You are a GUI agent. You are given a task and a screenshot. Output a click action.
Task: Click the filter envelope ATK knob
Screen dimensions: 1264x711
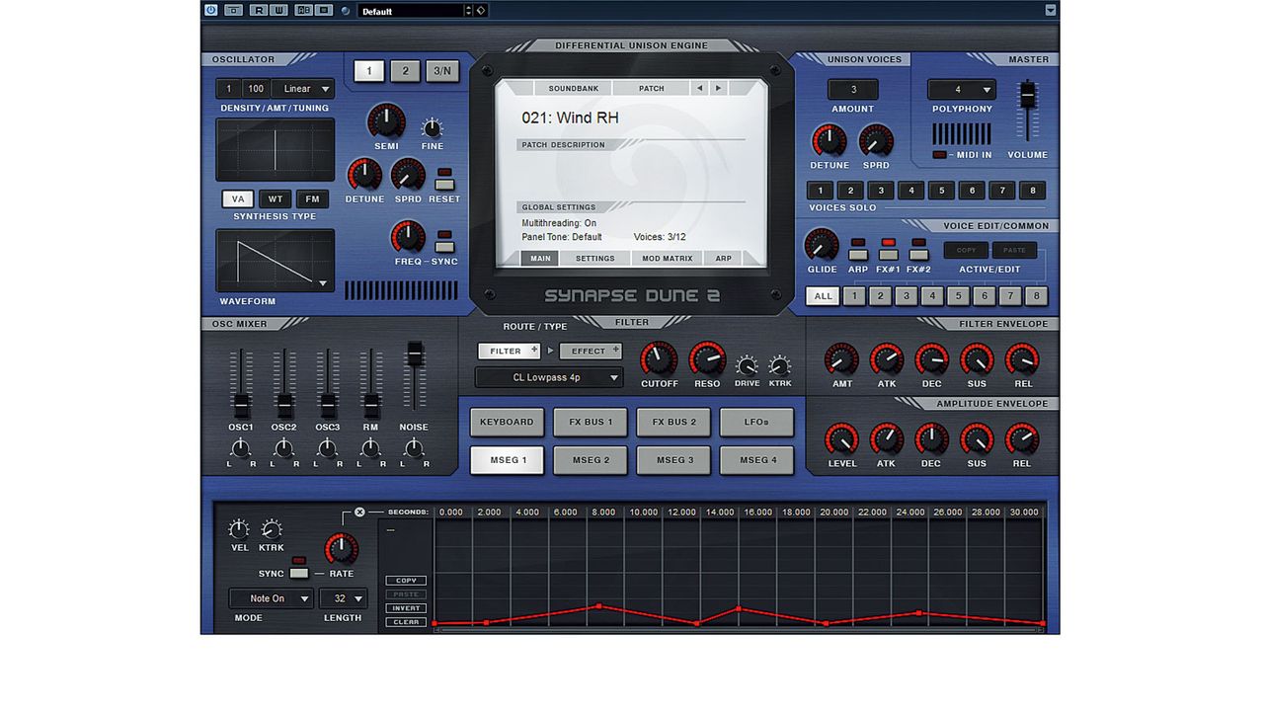point(886,360)
